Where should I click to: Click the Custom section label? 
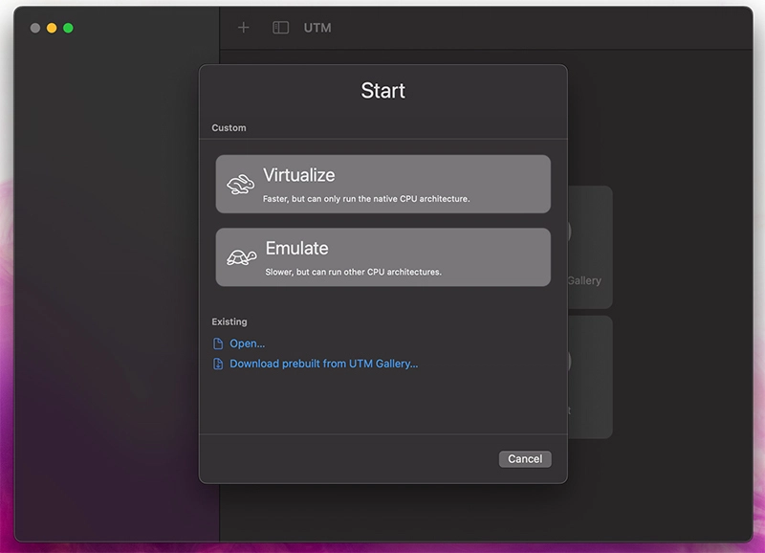click(x=229, y=128)
